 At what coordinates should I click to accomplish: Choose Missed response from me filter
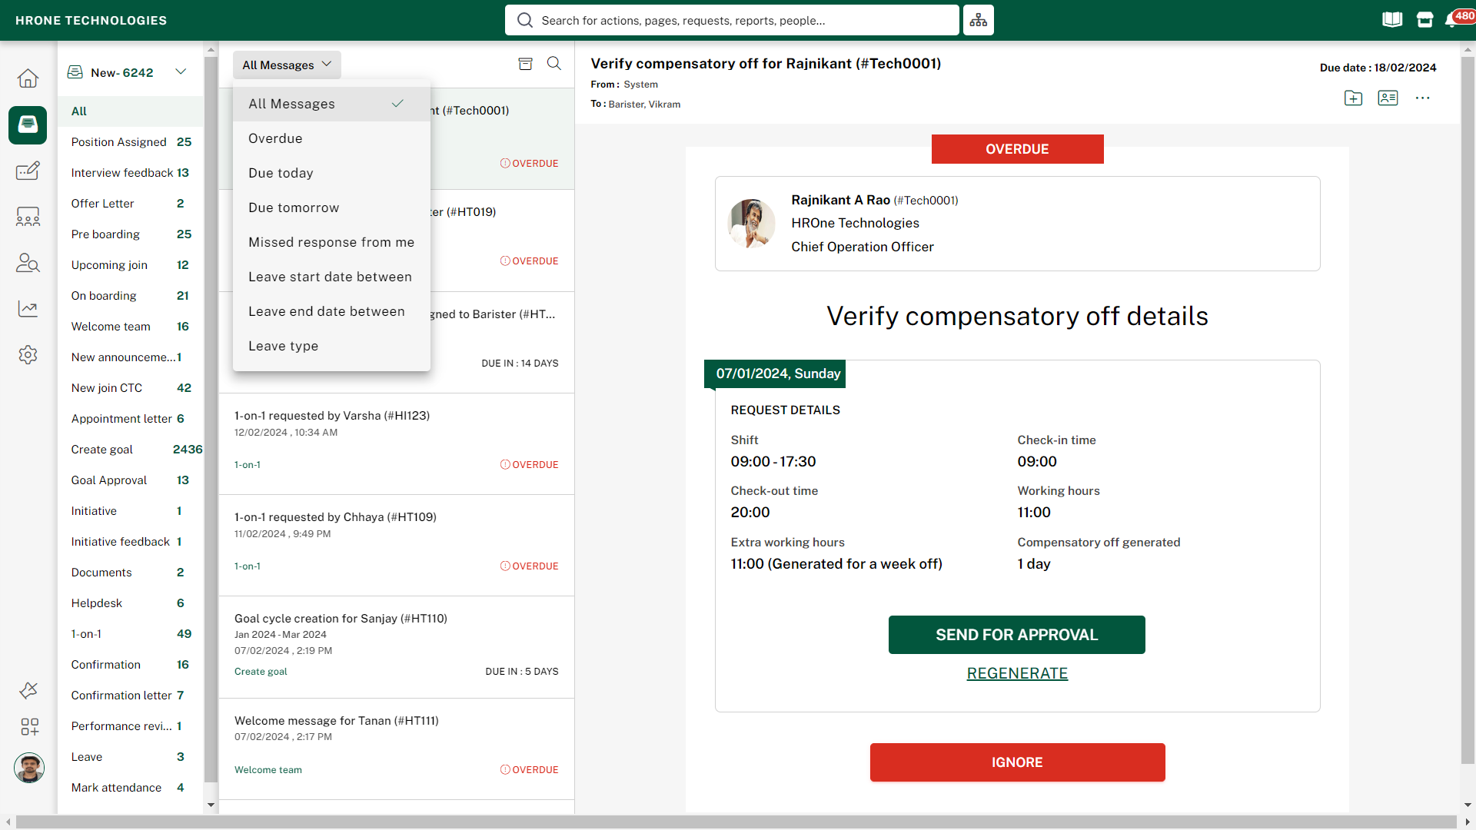tap(331, 242)
